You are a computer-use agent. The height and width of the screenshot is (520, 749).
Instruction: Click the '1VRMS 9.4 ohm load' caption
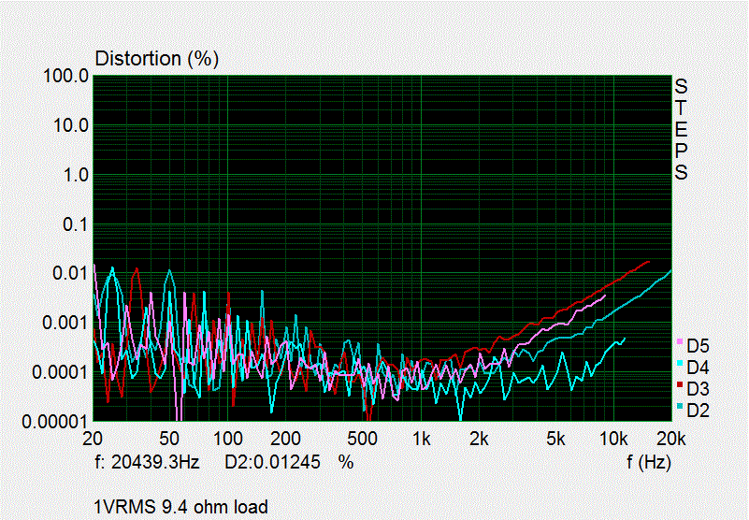(x=181, y=507)
